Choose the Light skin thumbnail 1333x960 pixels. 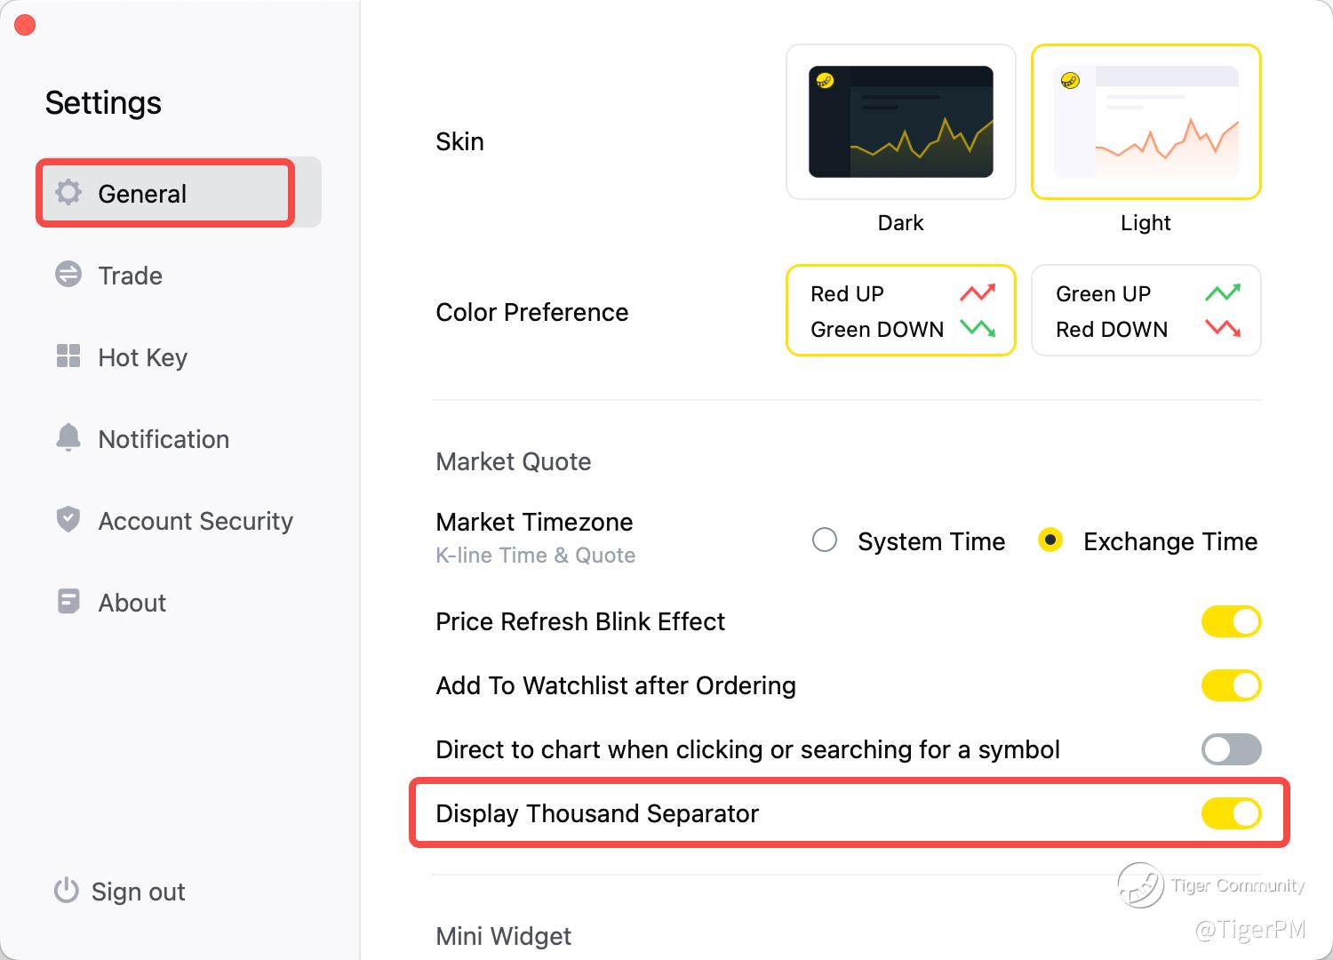click(x=1146, y=122)
